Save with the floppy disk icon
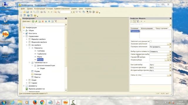This screenshot has width=188, height=105. 27,12
